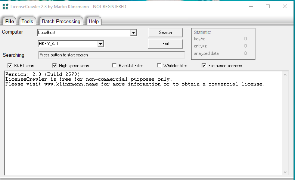Expand the Computer dropdown arrow
This screenshot has width=295, height=180.
point(133,33)
